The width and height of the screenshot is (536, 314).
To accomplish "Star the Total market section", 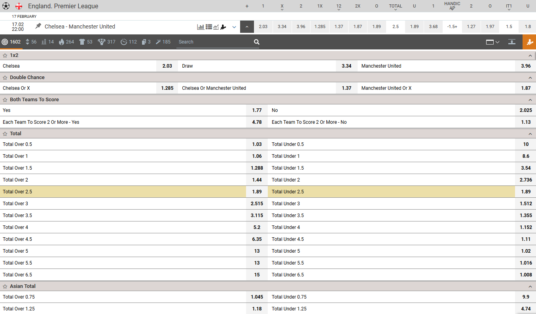I will pyautogui.click(x=5, y=134).
